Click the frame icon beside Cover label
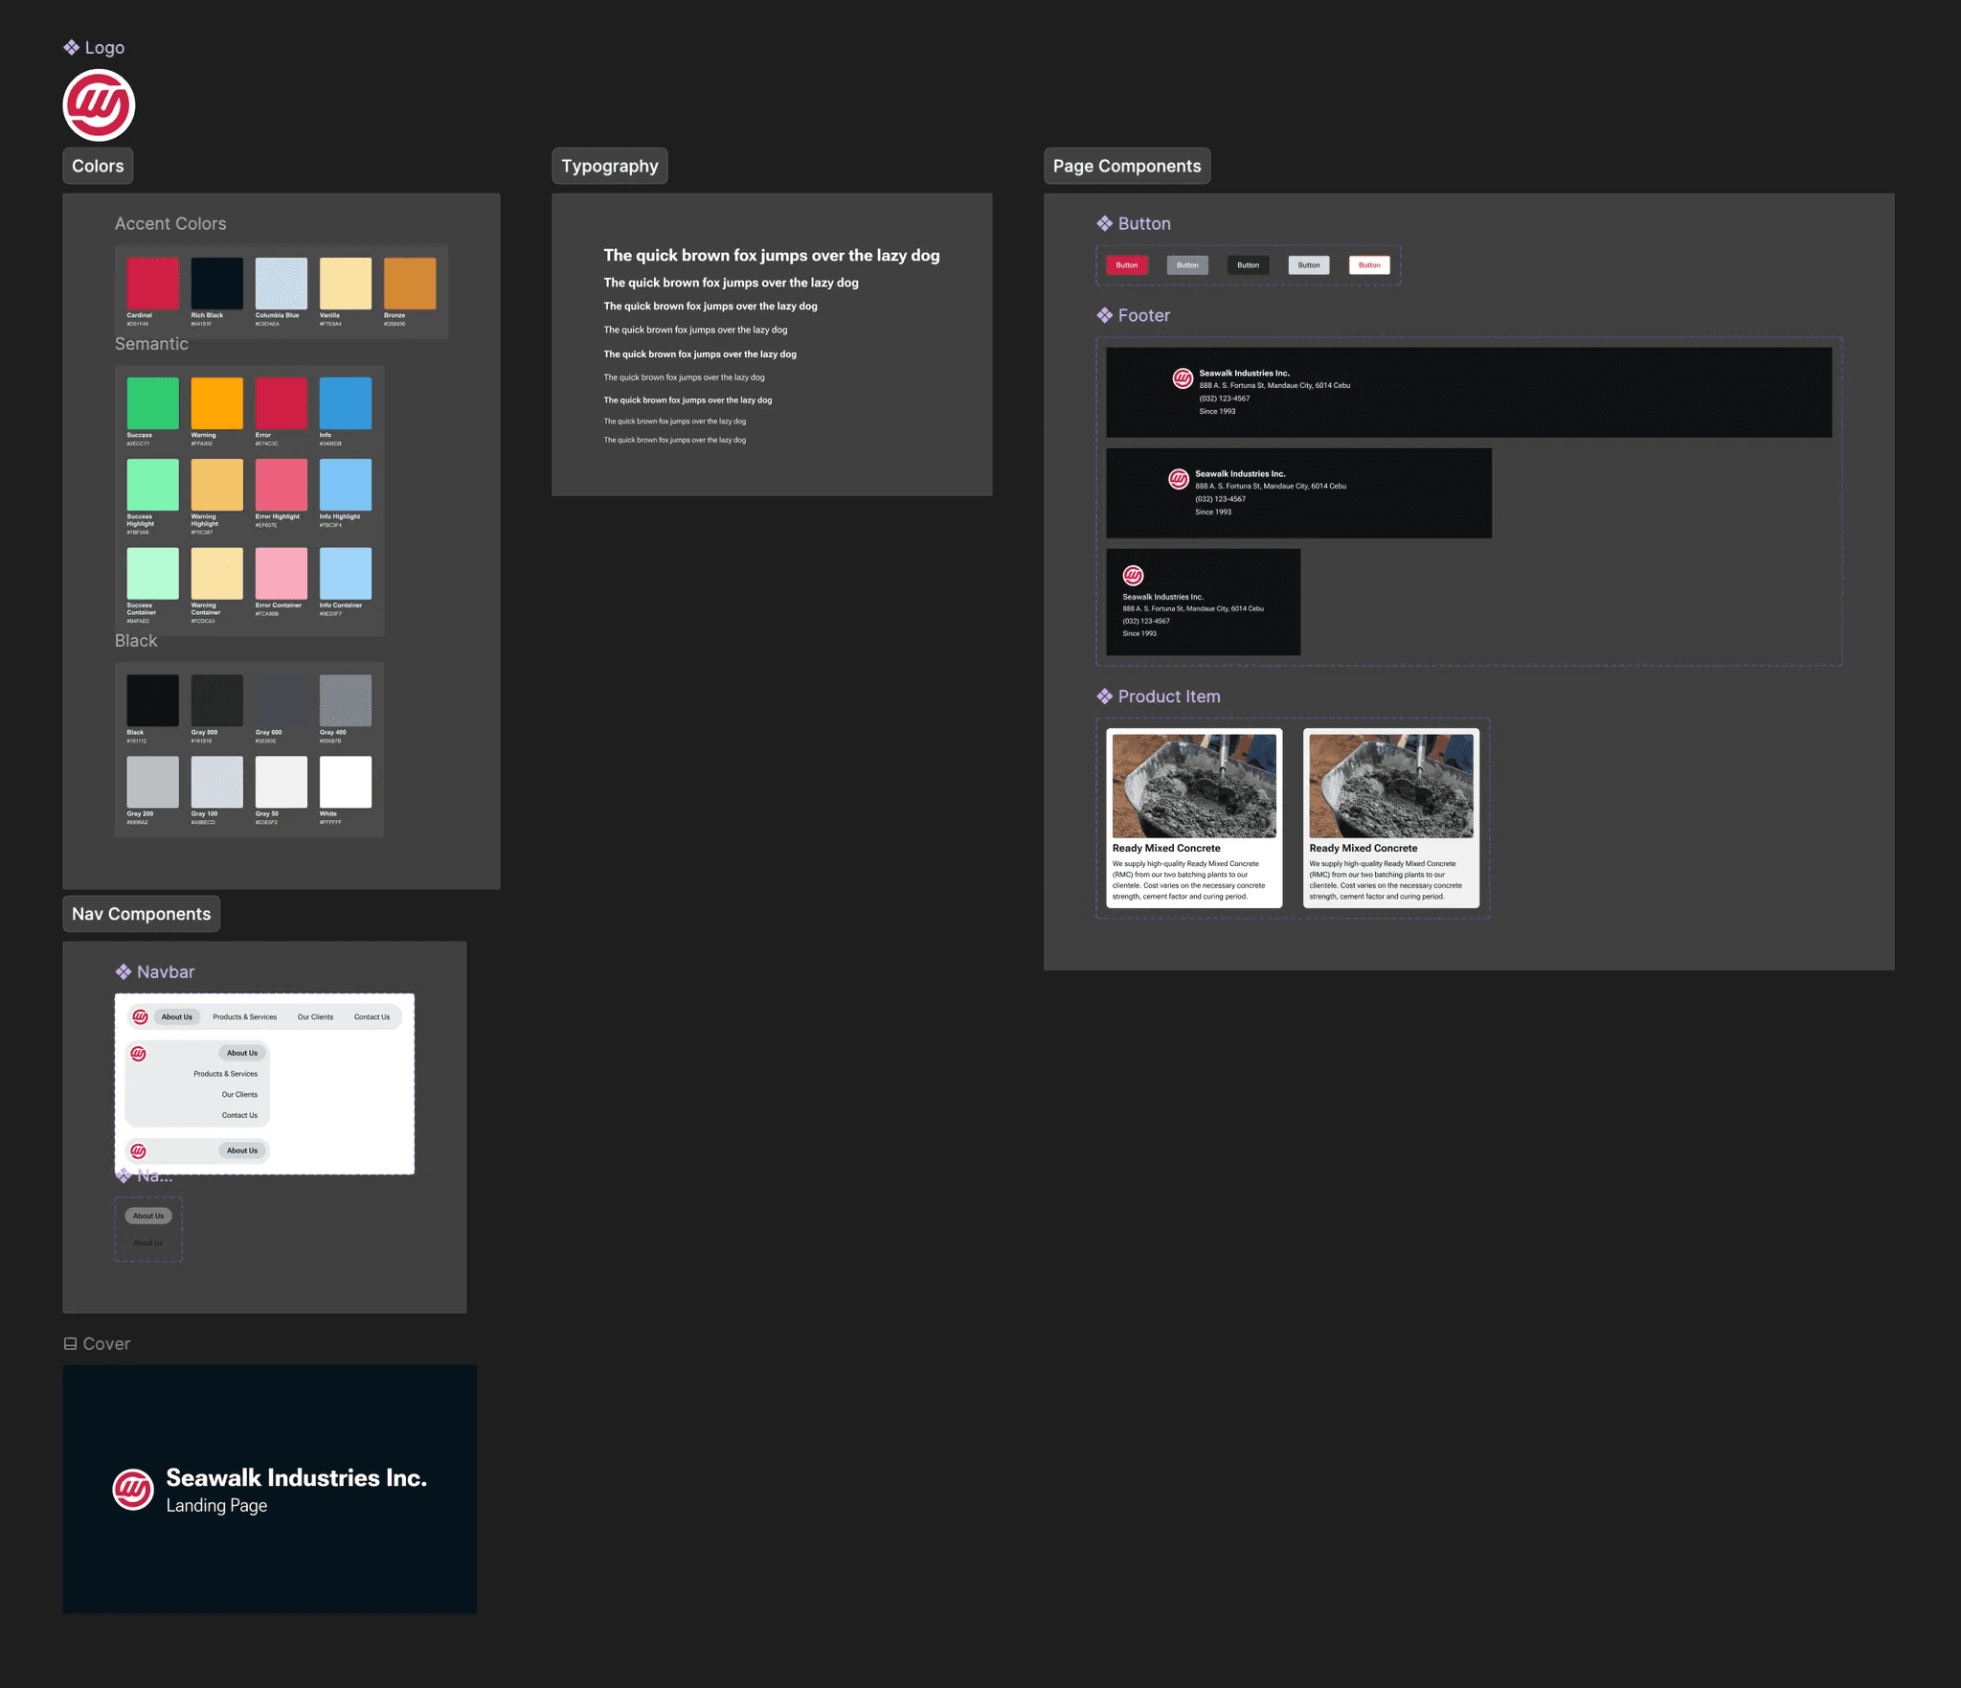The height and width of the screenshot is (1688, 1961). (70, 1344)
